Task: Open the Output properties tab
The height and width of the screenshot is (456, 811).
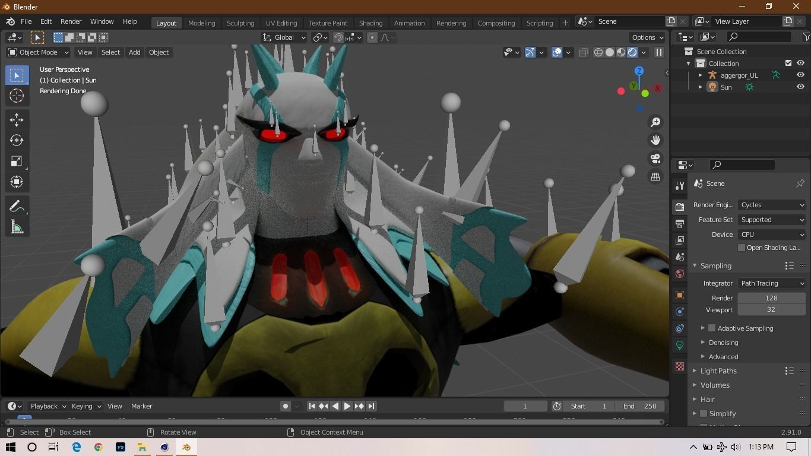Action: pos(680,223)
